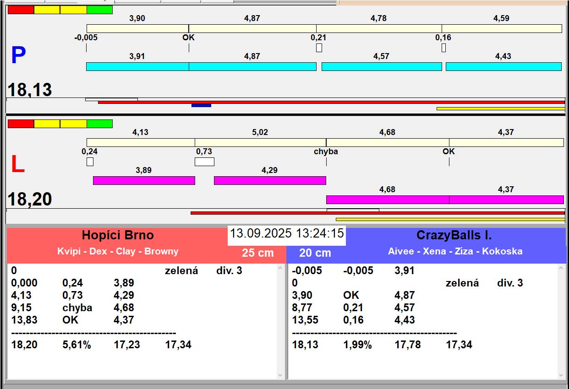Click the magenta 4,29 run bar
The width and height of the screenshot is (569, 389).
(x=270, y=180)
